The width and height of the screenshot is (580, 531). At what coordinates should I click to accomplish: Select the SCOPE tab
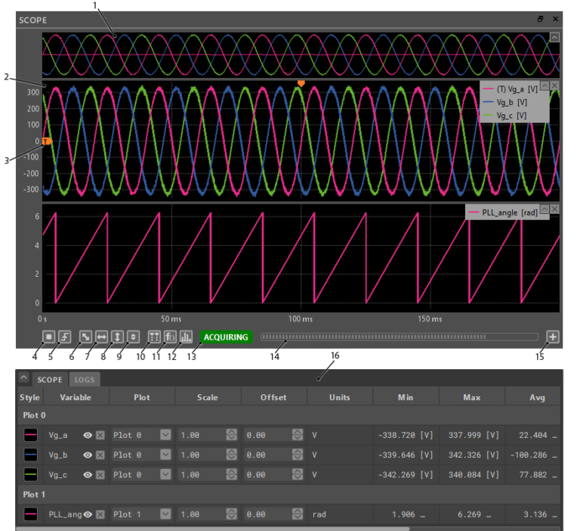tap(50, 380)
